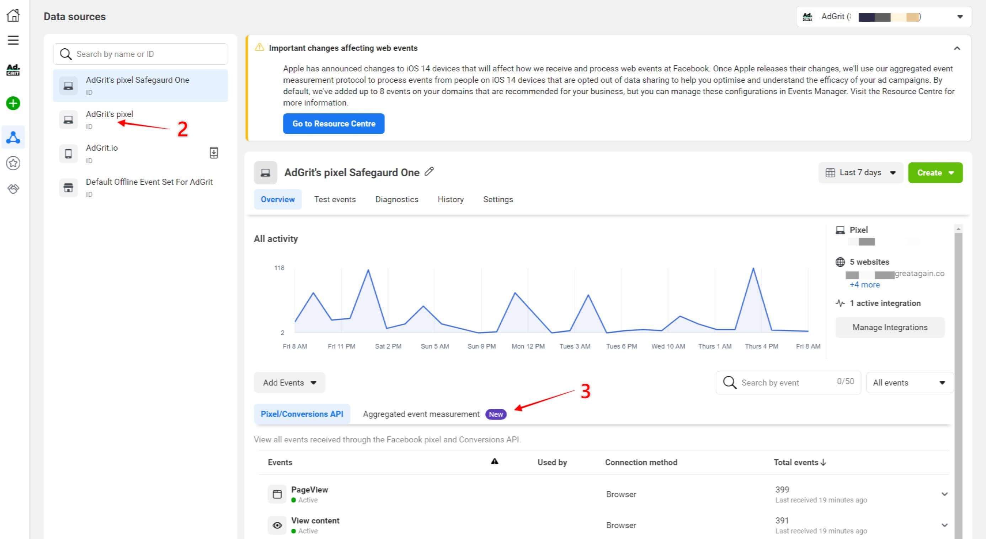Open the hamburger menu icon
Viewport: 986px width, 539px height.
[13, 40]
